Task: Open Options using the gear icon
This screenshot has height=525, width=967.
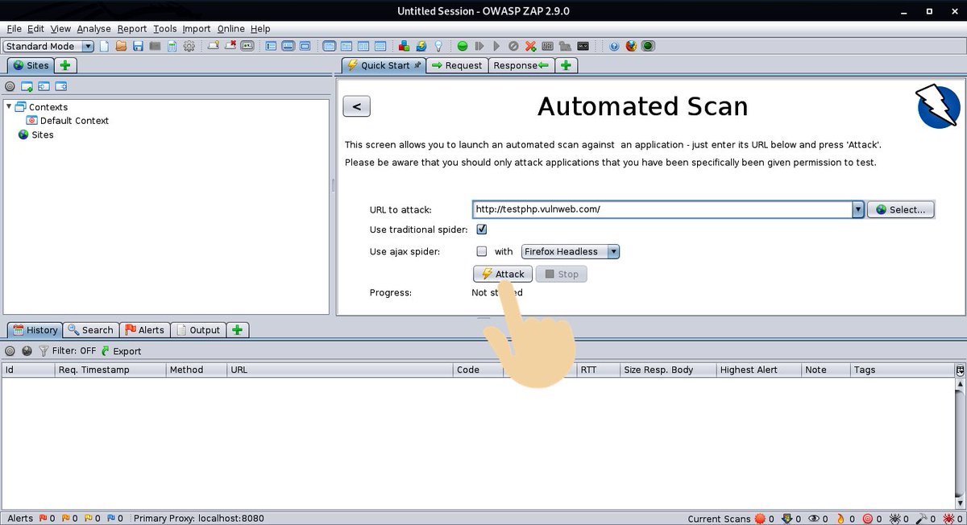Action: click(189, 46)
